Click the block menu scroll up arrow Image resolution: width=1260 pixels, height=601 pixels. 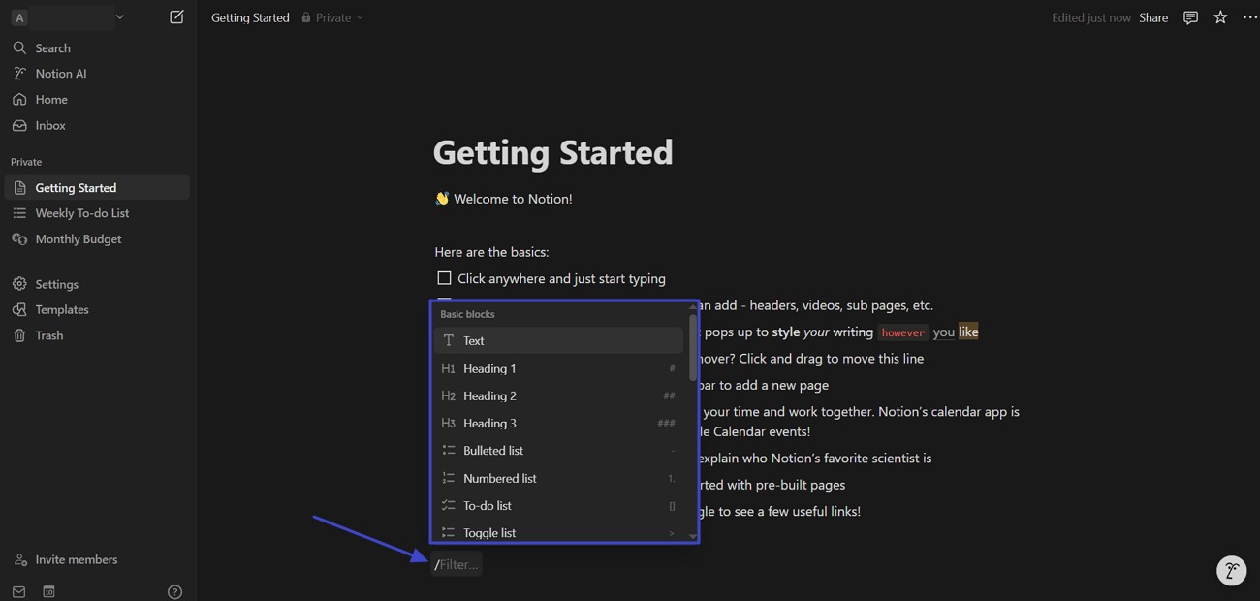coord(692,307)
